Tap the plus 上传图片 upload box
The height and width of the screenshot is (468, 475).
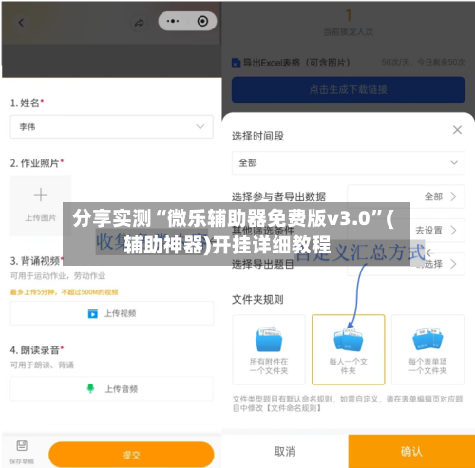pyautogui.click(x=41, y=205)
